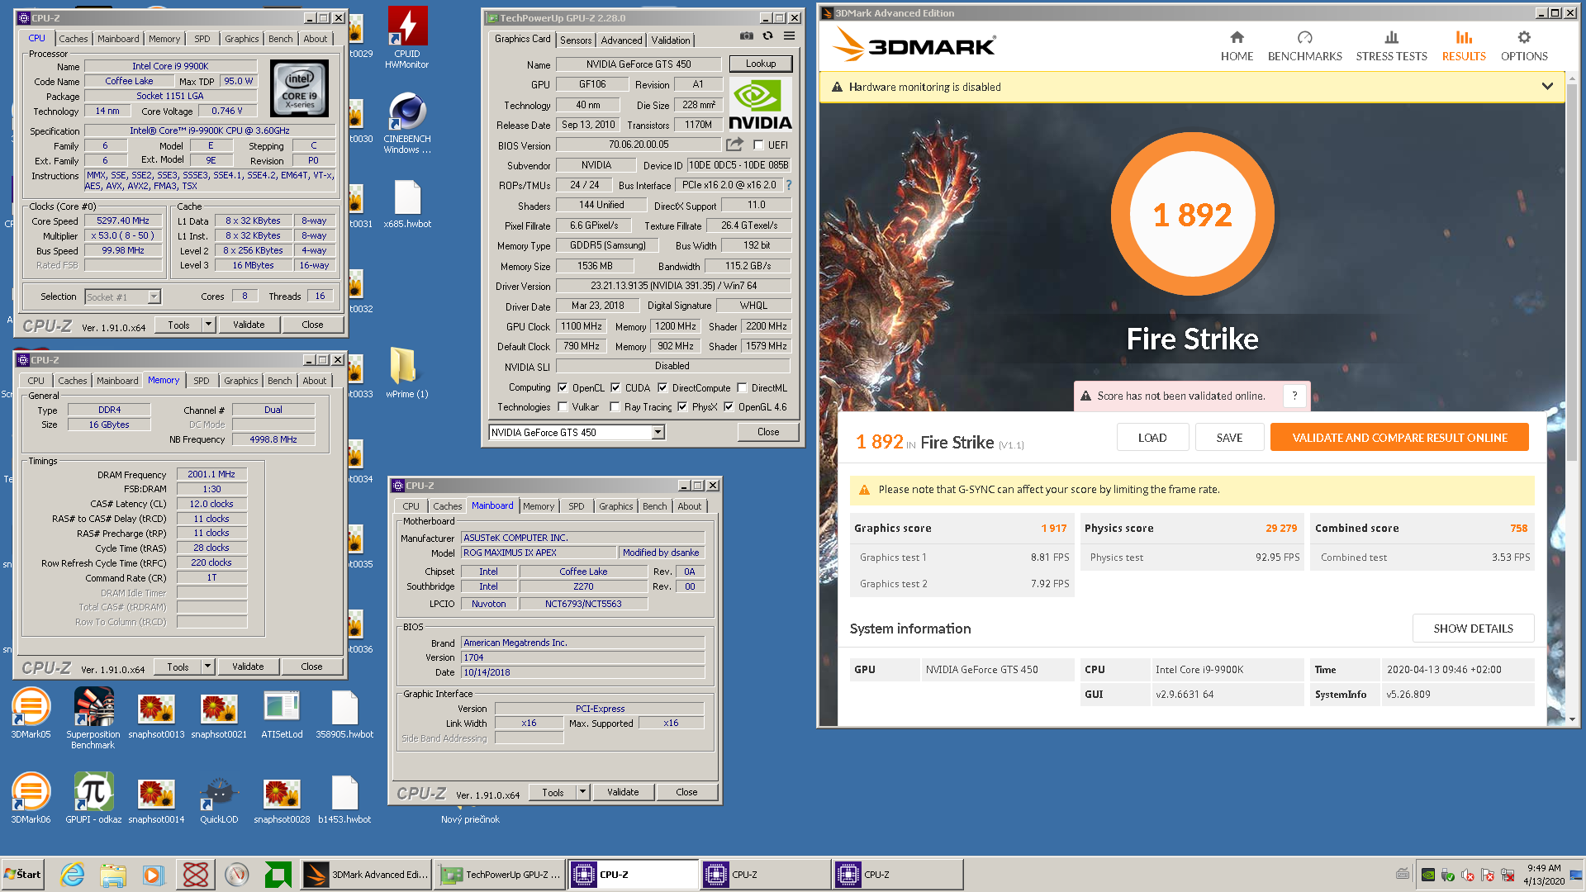The width and height of the screenshot is (1586, 892).
Task: Open the 3DMark HOME section
Action: pyautogui.click(x=1237, y=46)
